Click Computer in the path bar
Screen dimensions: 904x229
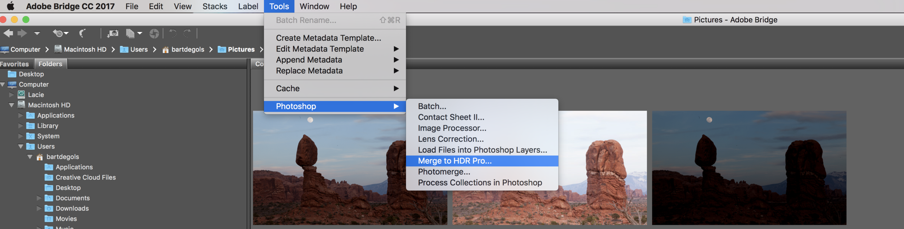click(21, 49)
